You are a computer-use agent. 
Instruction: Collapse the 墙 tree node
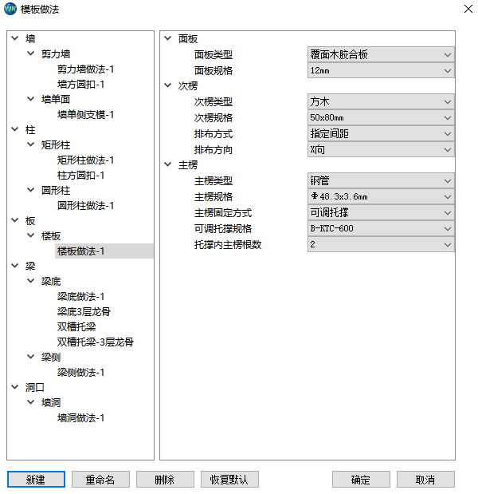pos(15,38)
